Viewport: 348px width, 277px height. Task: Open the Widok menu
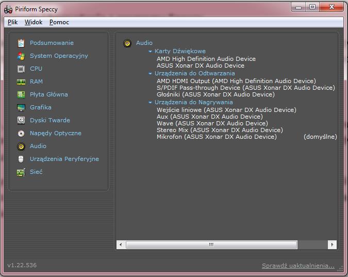click(34, 22)
